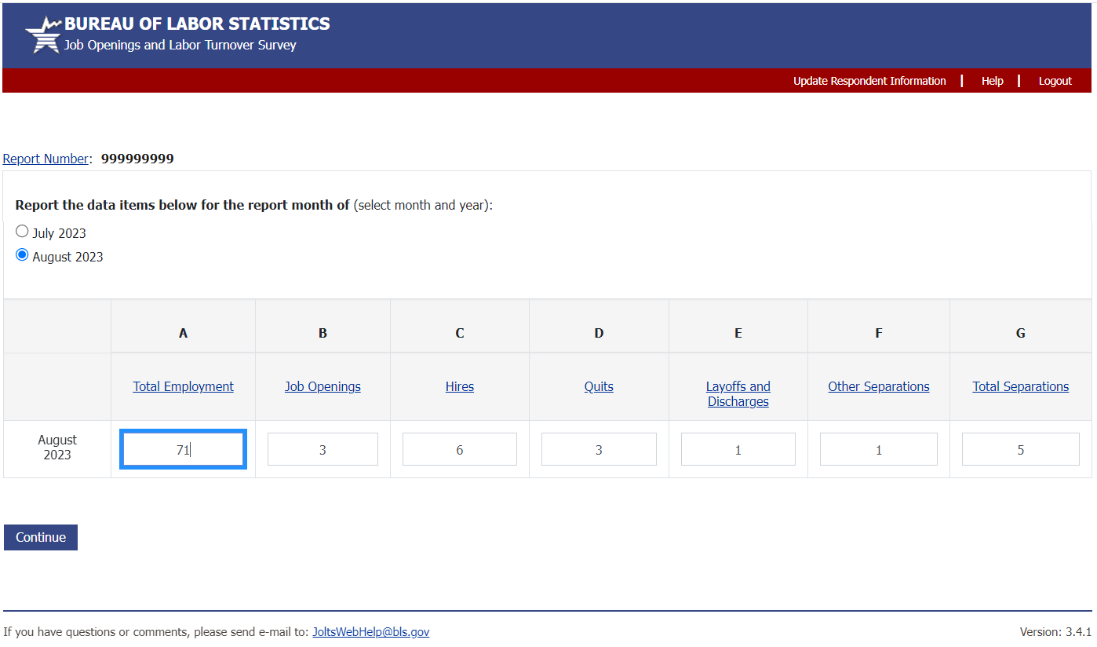The height and width of the screenshot is (647, 1097).
Task: Open the Help menu item
Action: 992,81
